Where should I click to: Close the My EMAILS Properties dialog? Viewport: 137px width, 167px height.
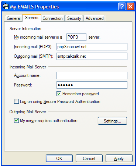(x=130, y=7)
